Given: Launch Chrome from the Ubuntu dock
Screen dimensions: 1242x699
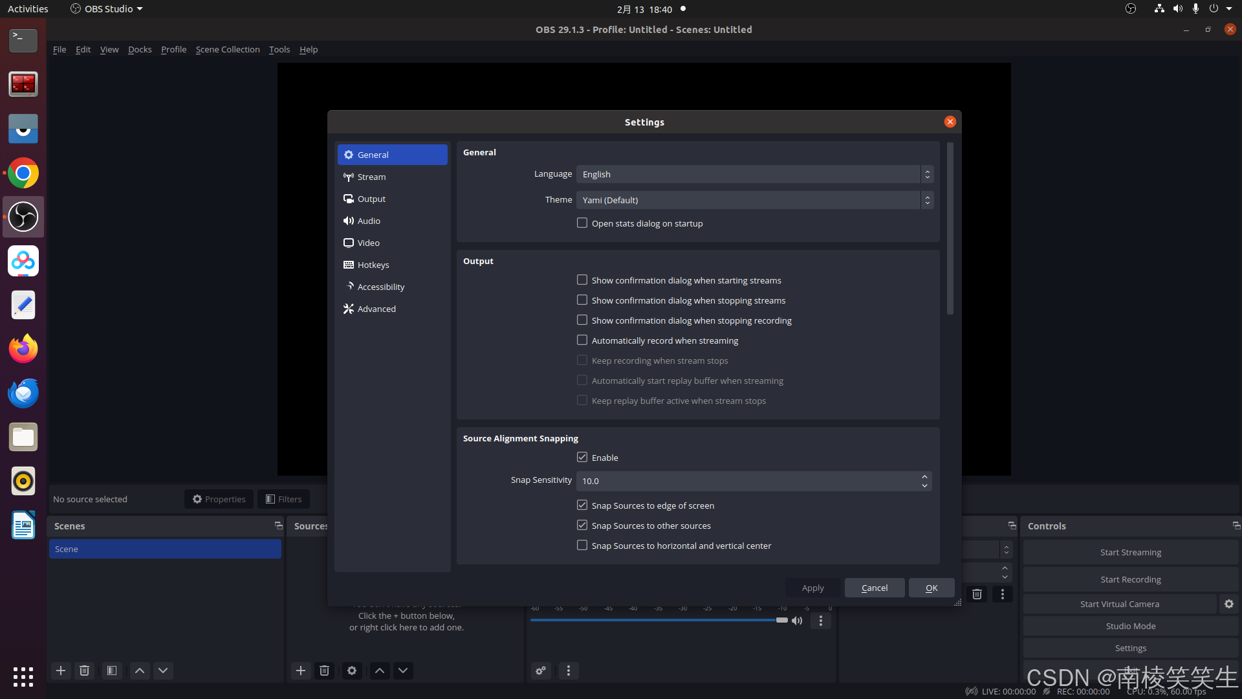Looking at the screenshot, I should point(23,173).
